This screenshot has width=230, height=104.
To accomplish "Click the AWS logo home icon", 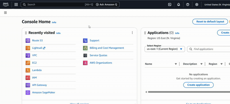I will point(6,4).
